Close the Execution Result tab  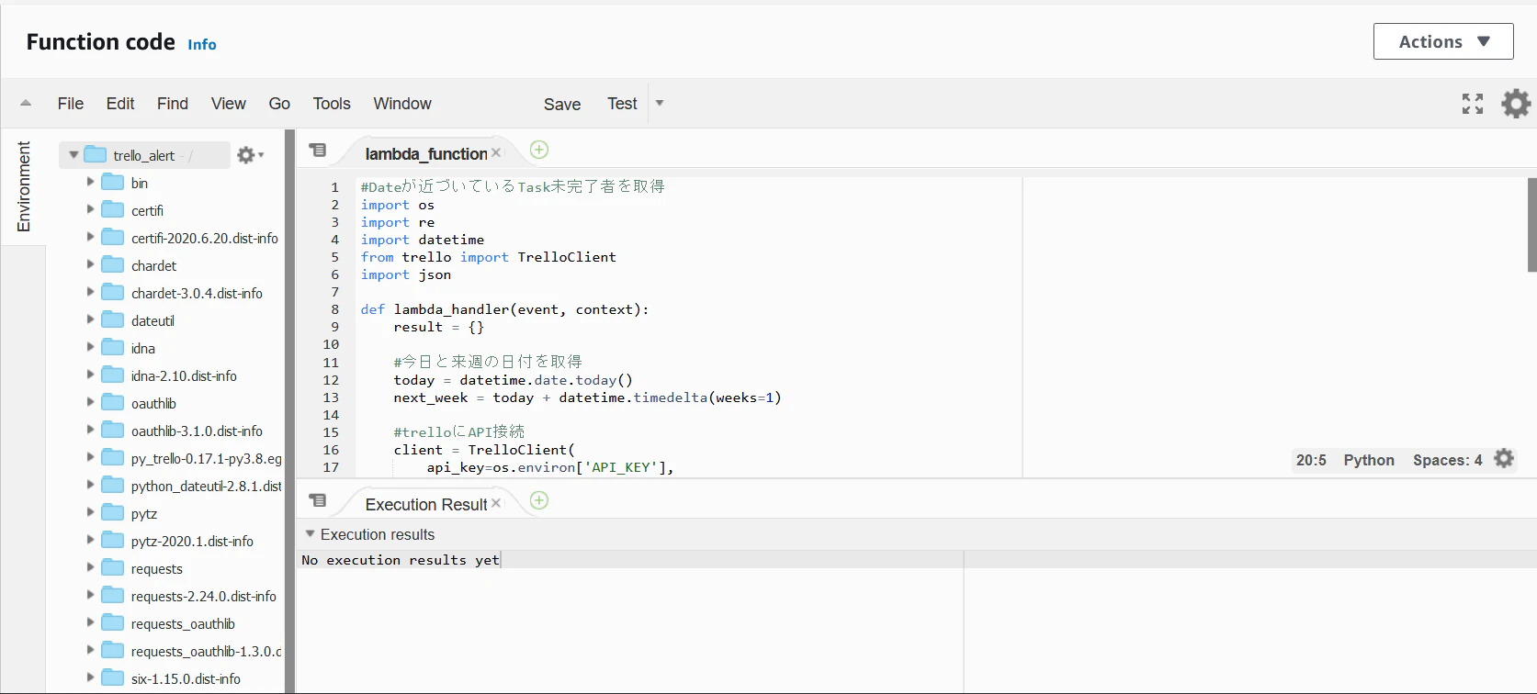496,503
